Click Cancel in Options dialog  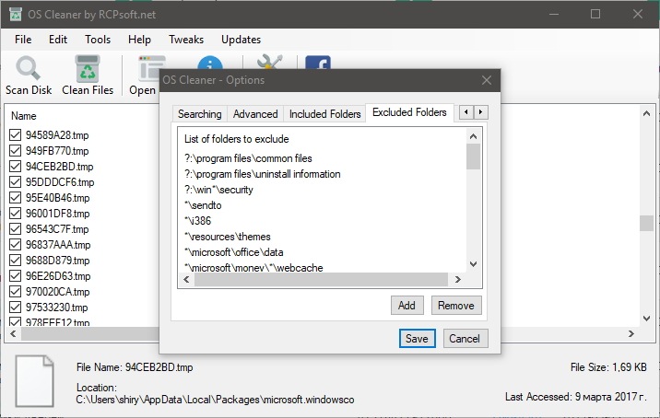pos(465,339)
